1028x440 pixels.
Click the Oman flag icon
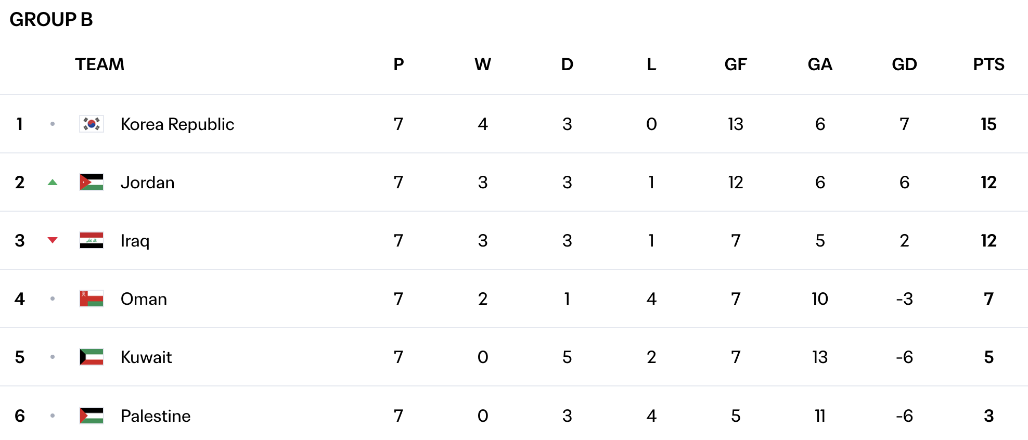point(92,299)
